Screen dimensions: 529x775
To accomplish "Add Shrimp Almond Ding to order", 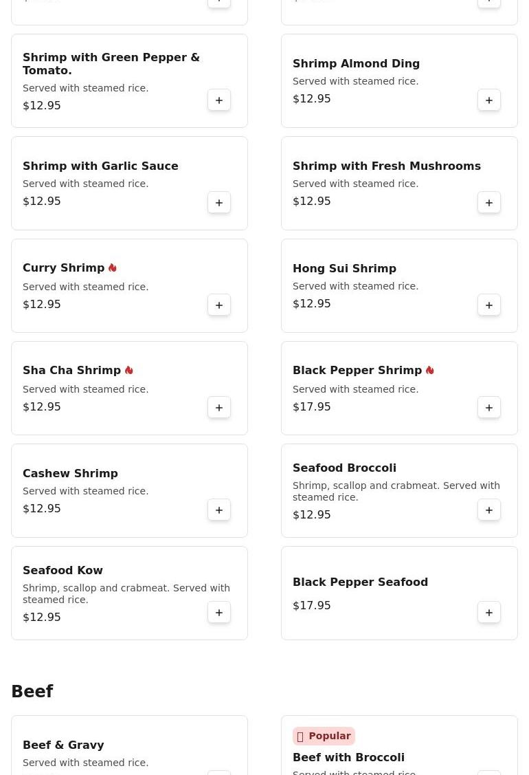I will [x=489, y=100].
